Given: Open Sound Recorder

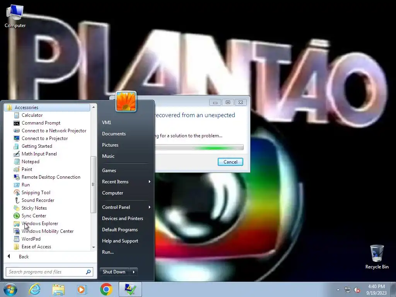Looking at the screenshot, I should coord(38,200).
